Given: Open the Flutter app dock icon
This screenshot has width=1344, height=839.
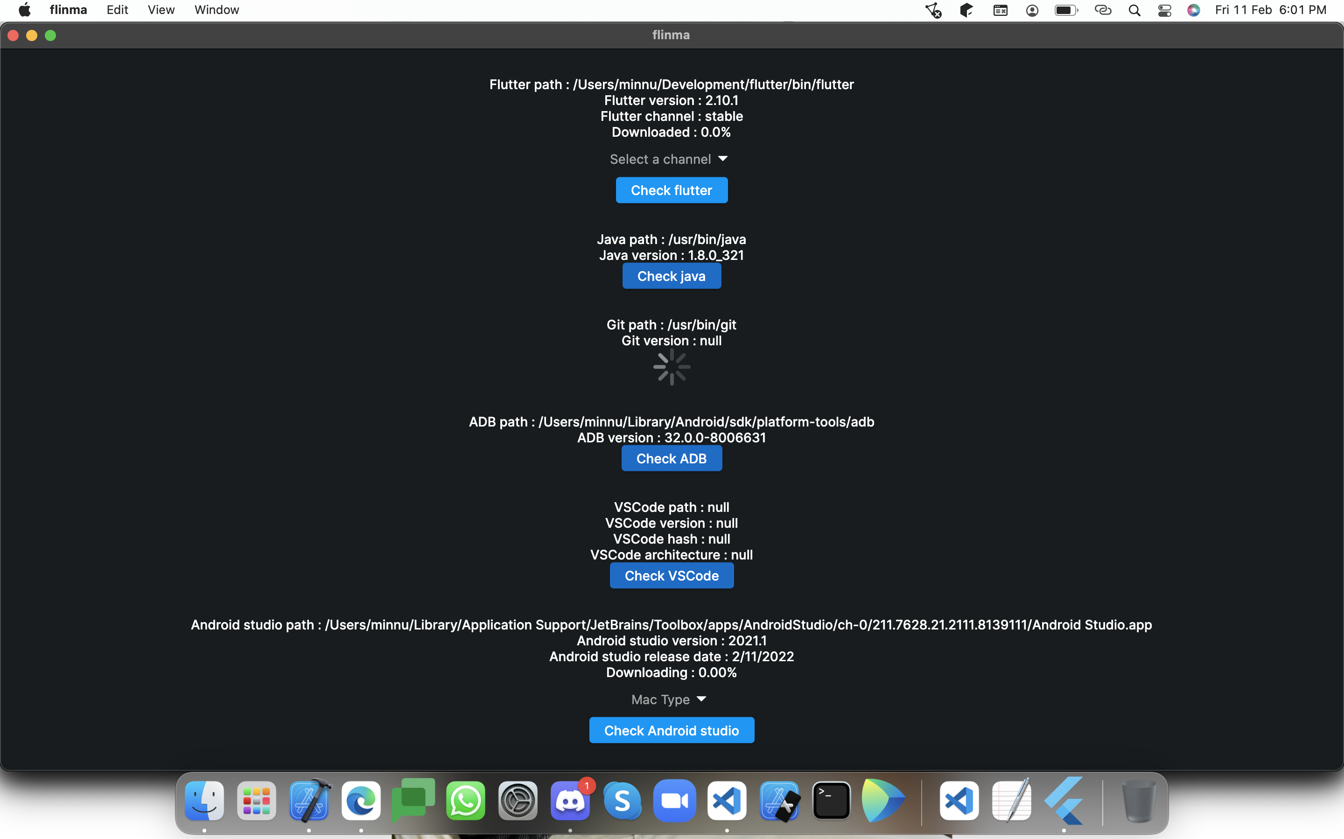Looking at the screenshot, I should pos(1064,801).
